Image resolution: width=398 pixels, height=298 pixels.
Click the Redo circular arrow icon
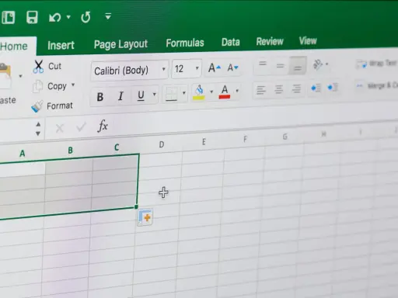[x=86, y=17]
